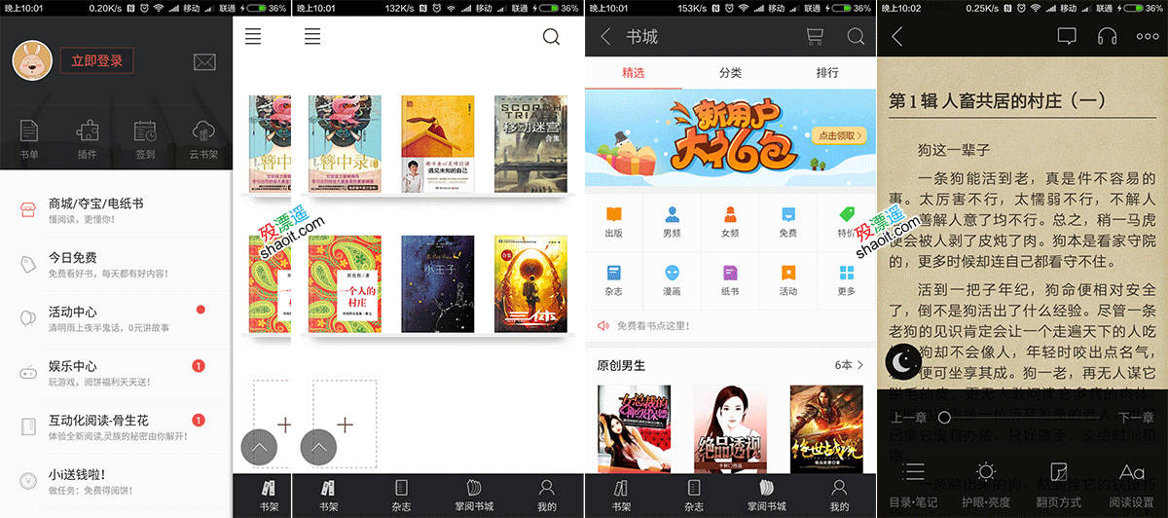This screenshot has width=1168, height=518.
Task: Go to 上一章 previous chapter
Action: pyautogui.click(x=908, y=418)
